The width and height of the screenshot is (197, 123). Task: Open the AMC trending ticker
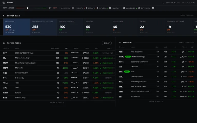(121, 87)
